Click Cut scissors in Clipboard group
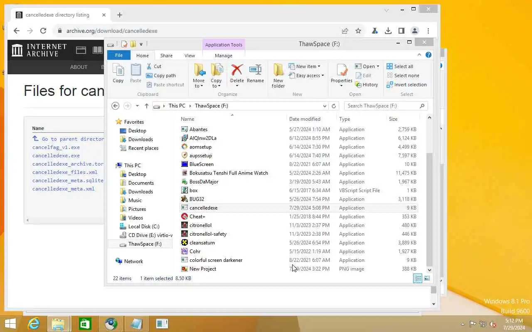This screenshot has height=332, width=532. 154,66
